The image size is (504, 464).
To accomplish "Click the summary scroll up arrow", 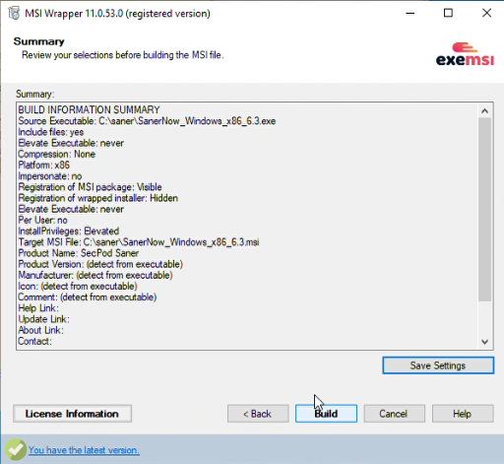I will 484,111.
